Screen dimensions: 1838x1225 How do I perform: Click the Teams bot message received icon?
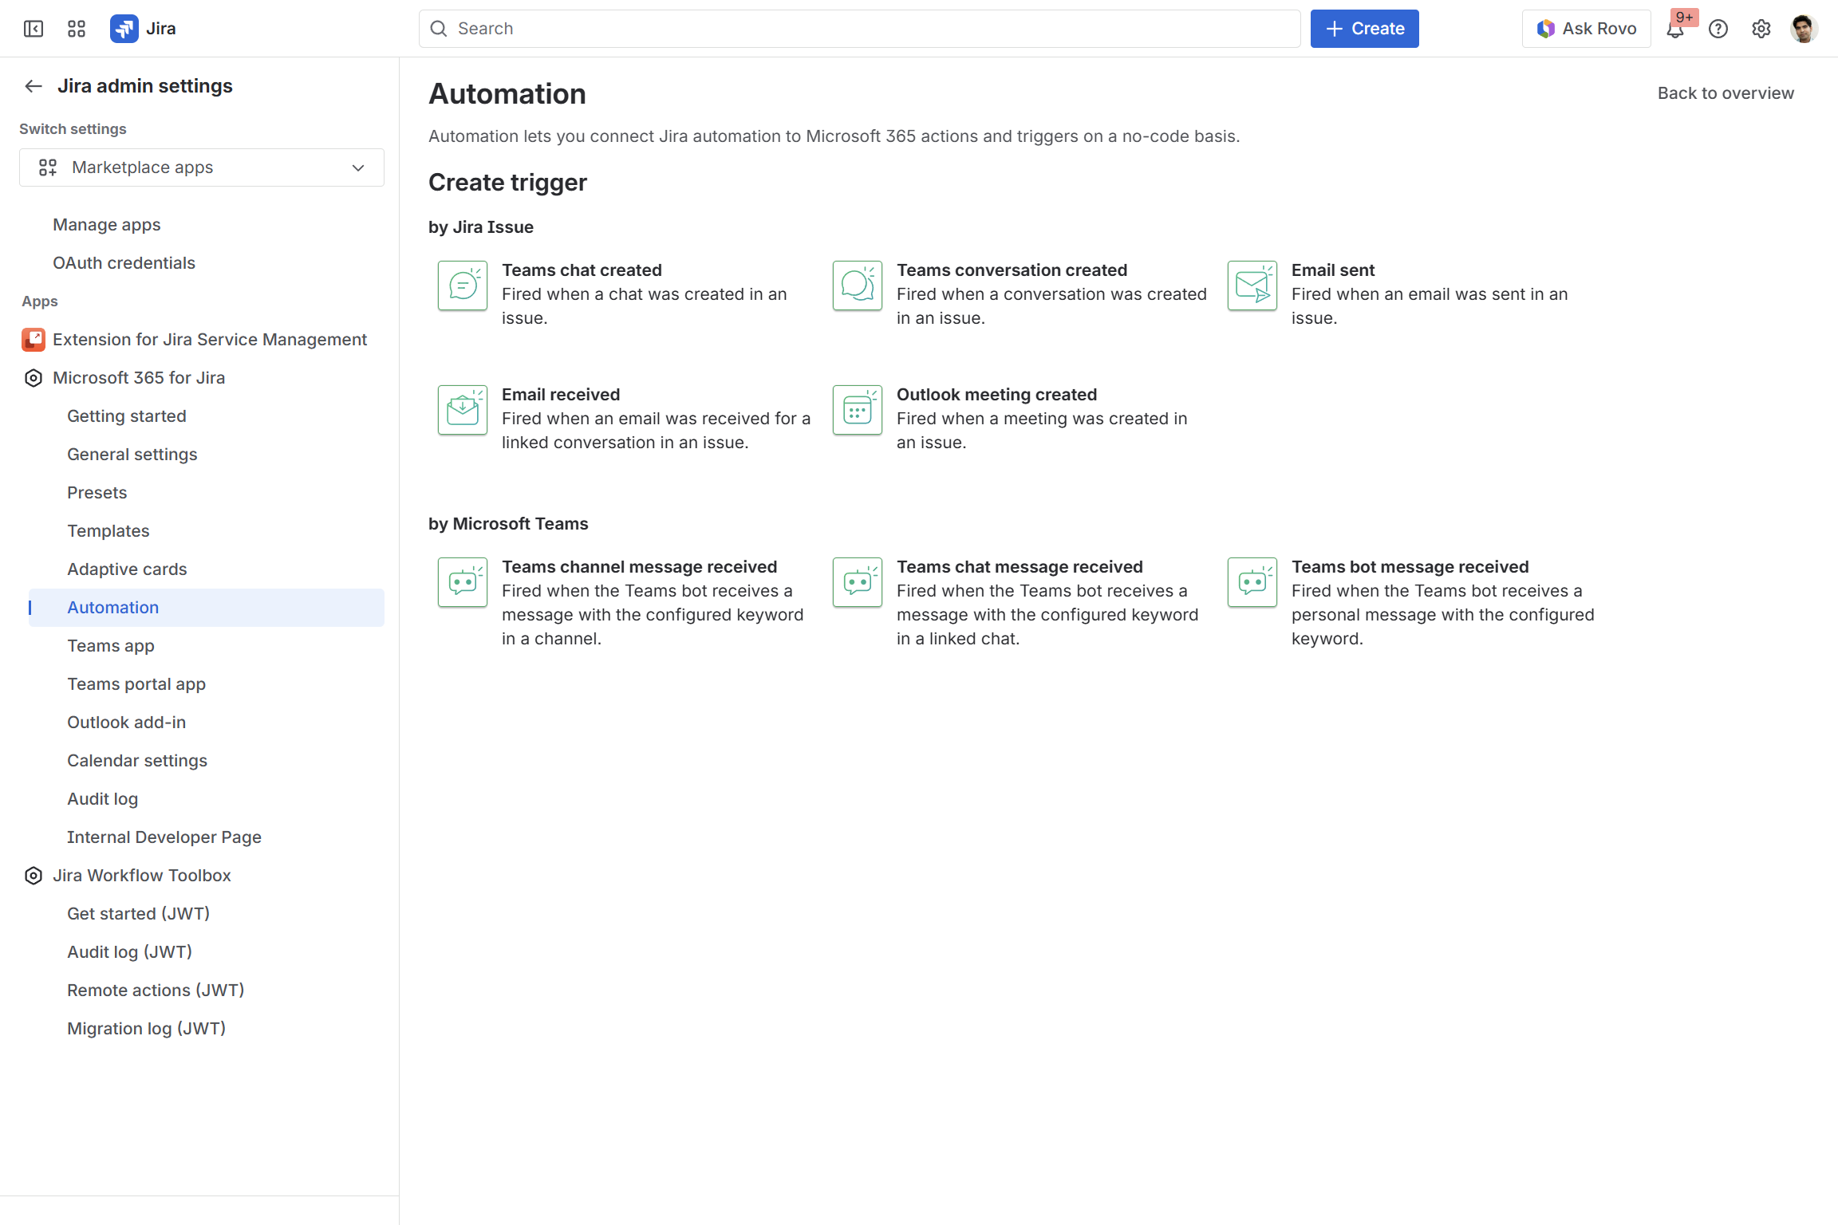point(1252,582)
